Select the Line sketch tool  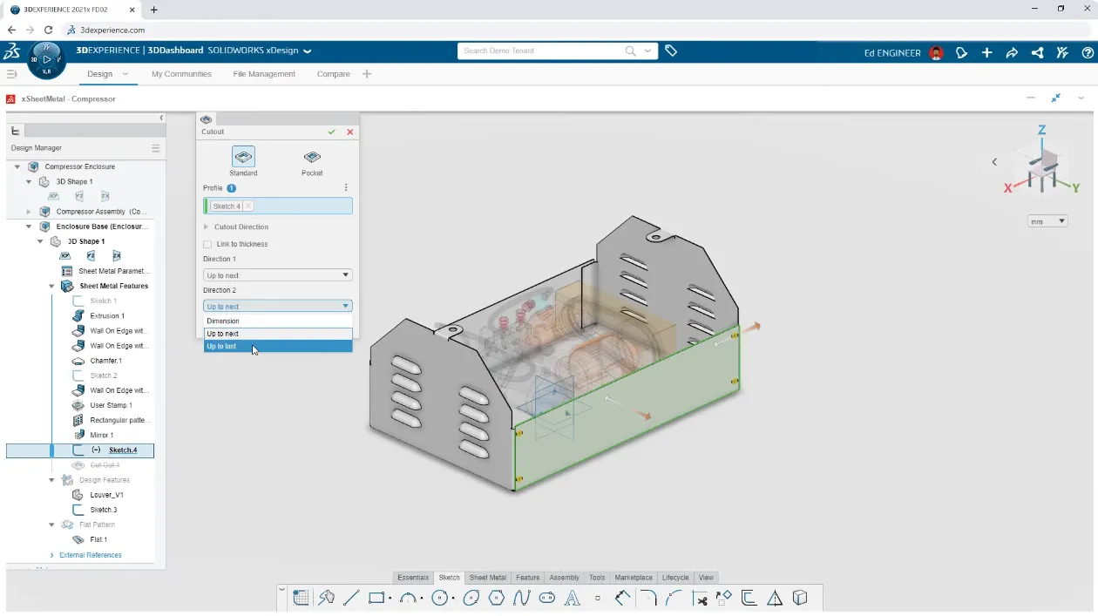point(351,598)
